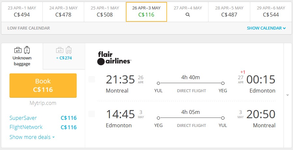Click the 23kg checked bag icon
293x150 pixels.
pyautogui.click(x=69, y=50)
